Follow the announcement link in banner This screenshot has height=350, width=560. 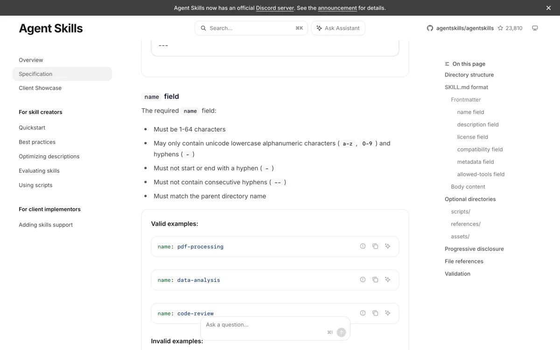click(x=337, y=8)
